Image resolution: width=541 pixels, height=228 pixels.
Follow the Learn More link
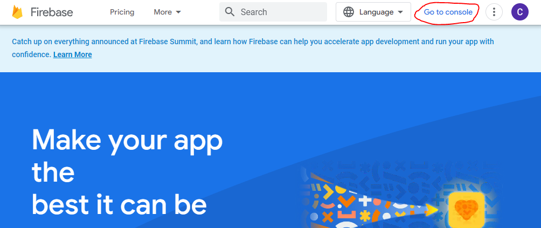coord(72,54)
